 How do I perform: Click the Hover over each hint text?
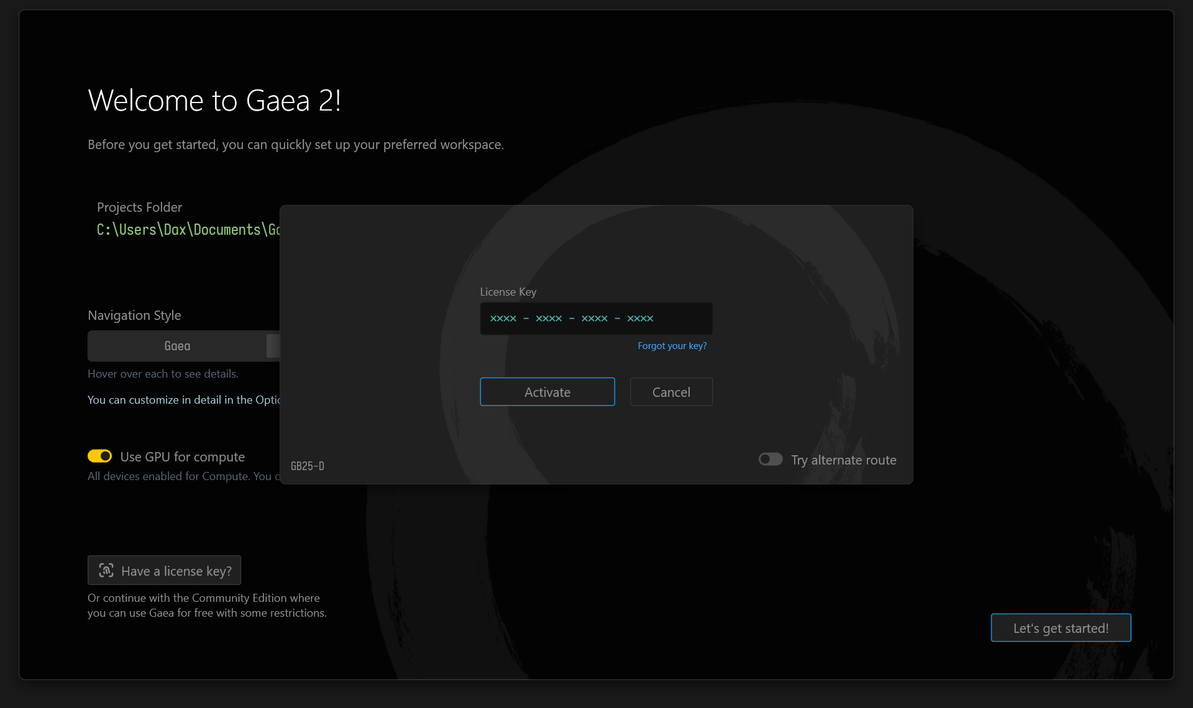tap(163, 374)
